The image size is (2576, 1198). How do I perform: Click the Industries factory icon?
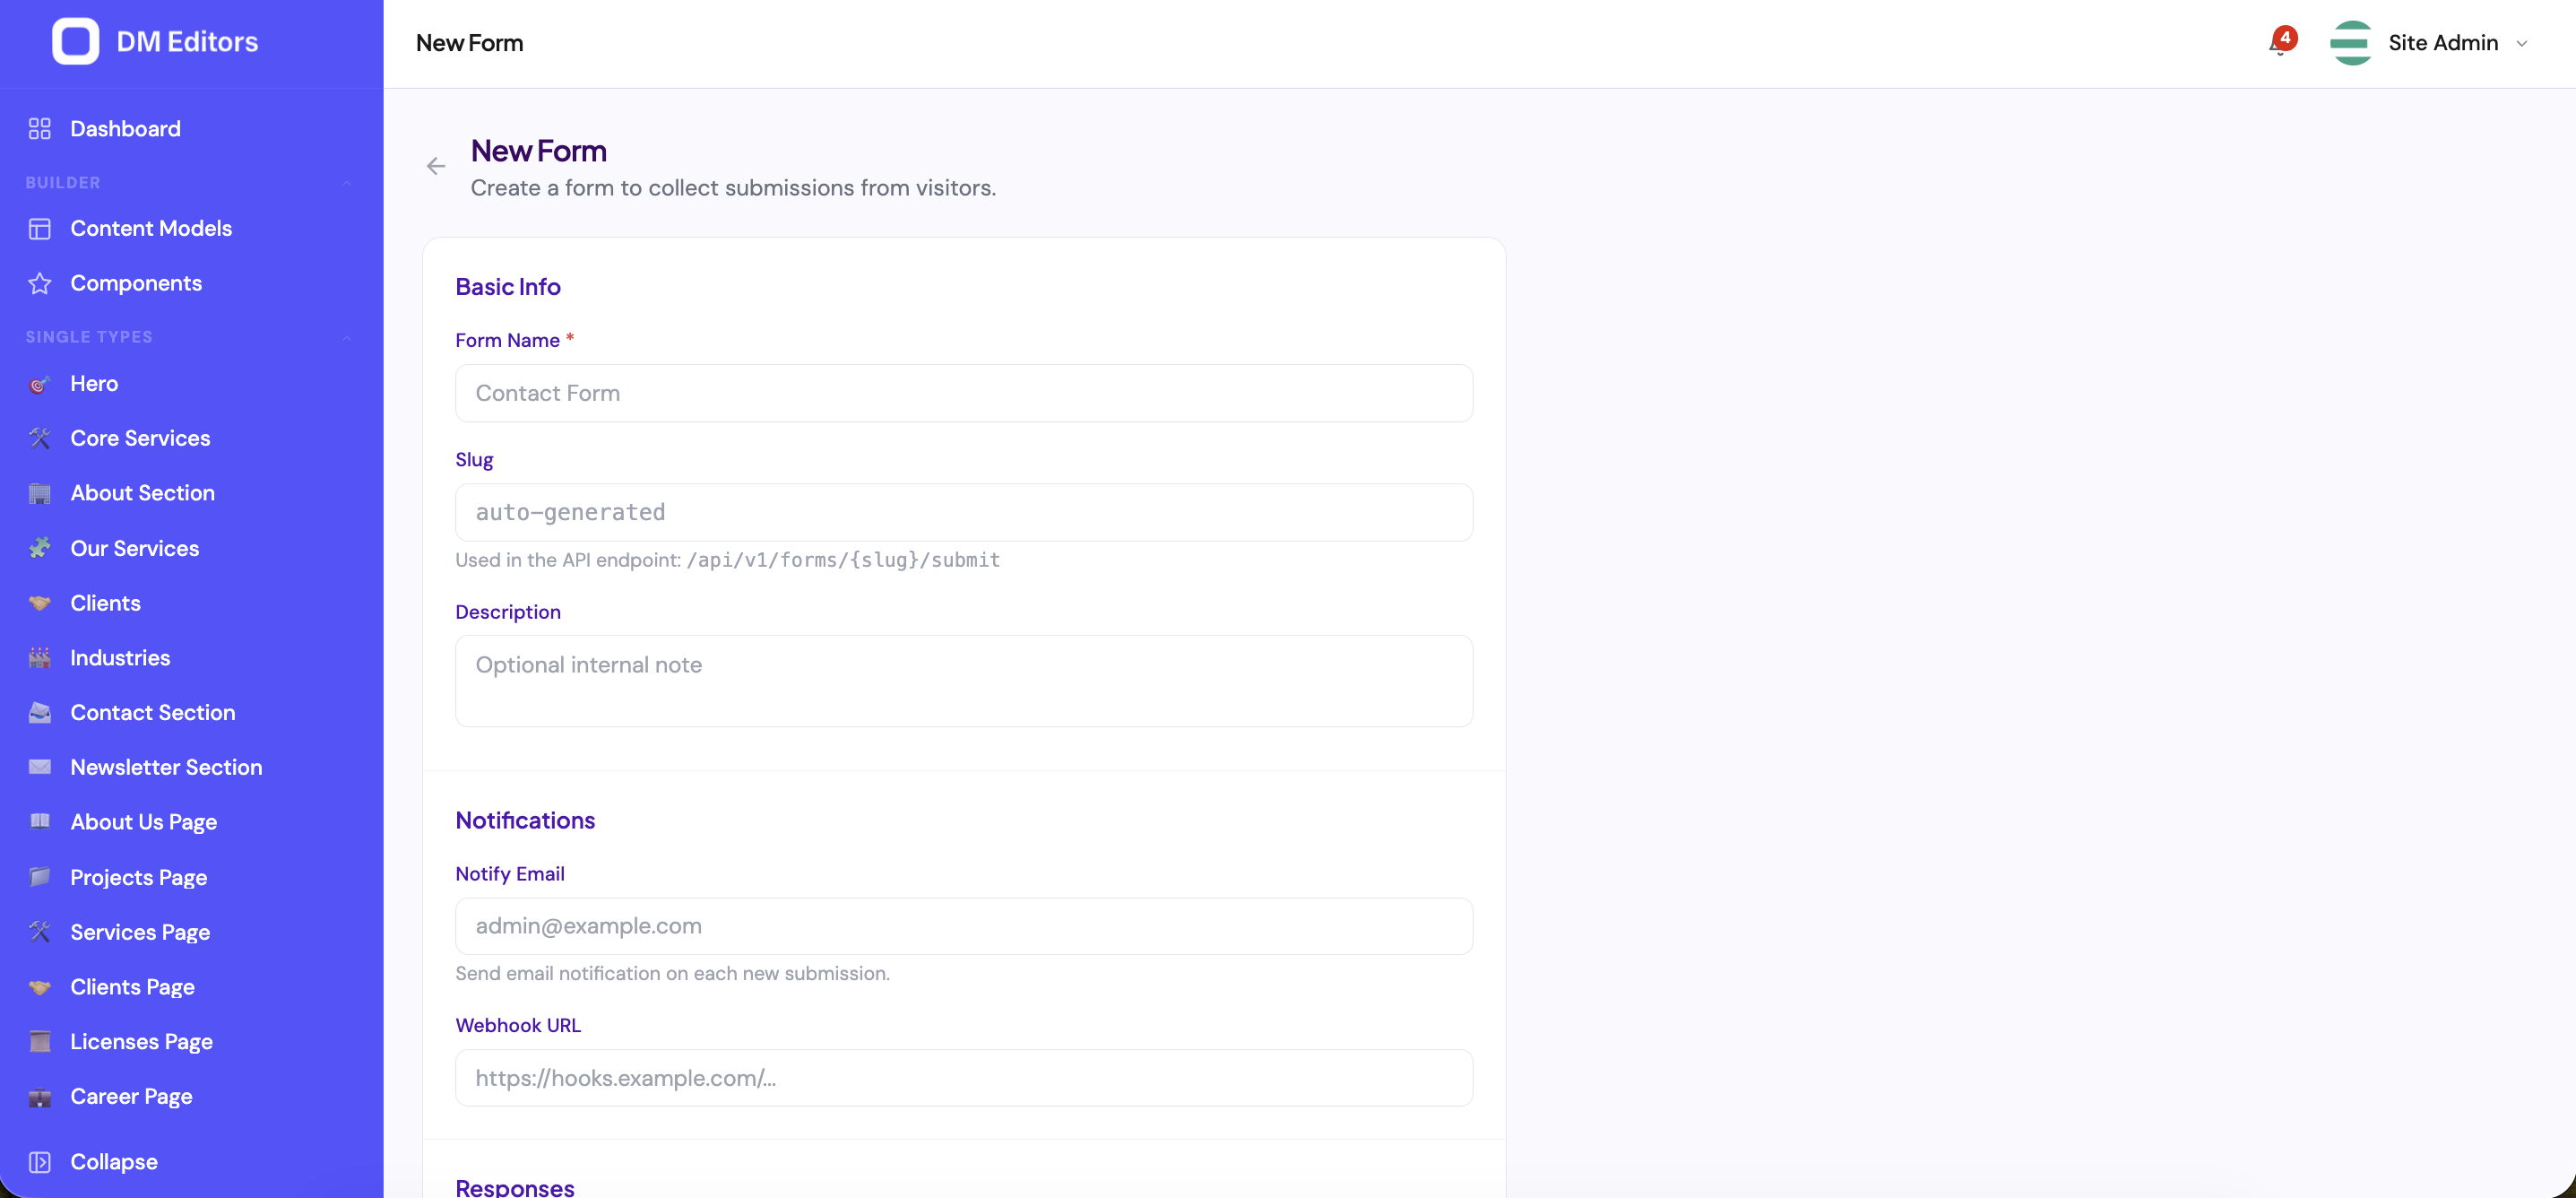(x=39, y=657)
